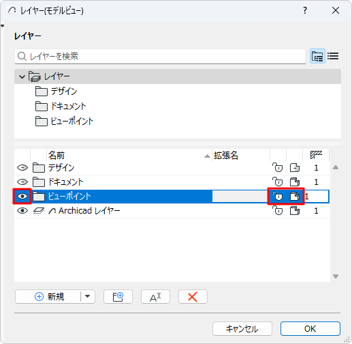Click intersection number 1 of Archicad レイヤー
The image size is (352, 344).
[316, 211]
